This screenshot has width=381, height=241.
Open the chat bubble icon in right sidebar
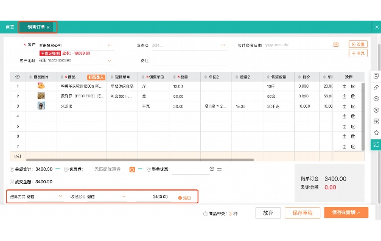click(376, 99)
